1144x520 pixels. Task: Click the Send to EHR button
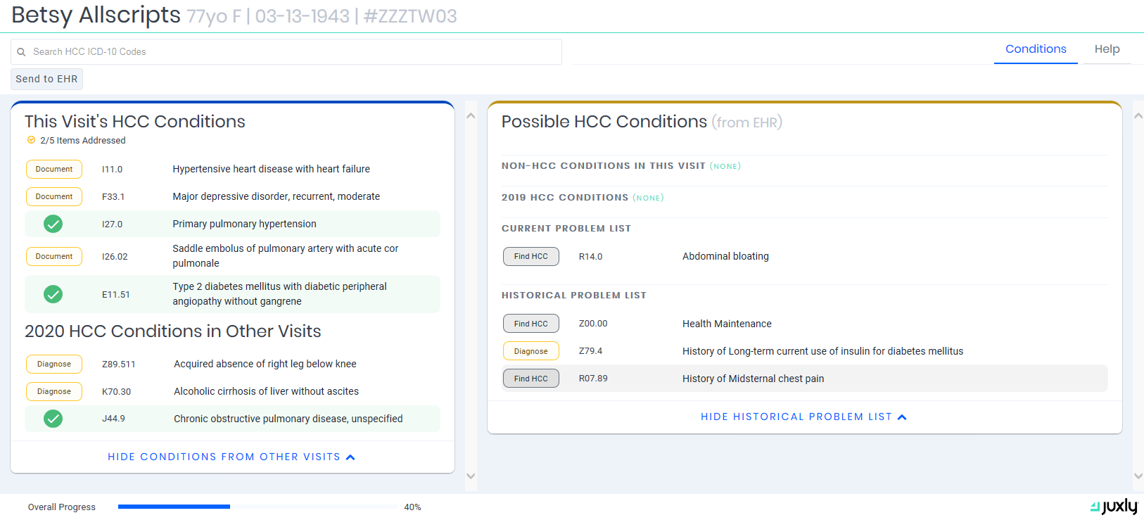[46, 79]
